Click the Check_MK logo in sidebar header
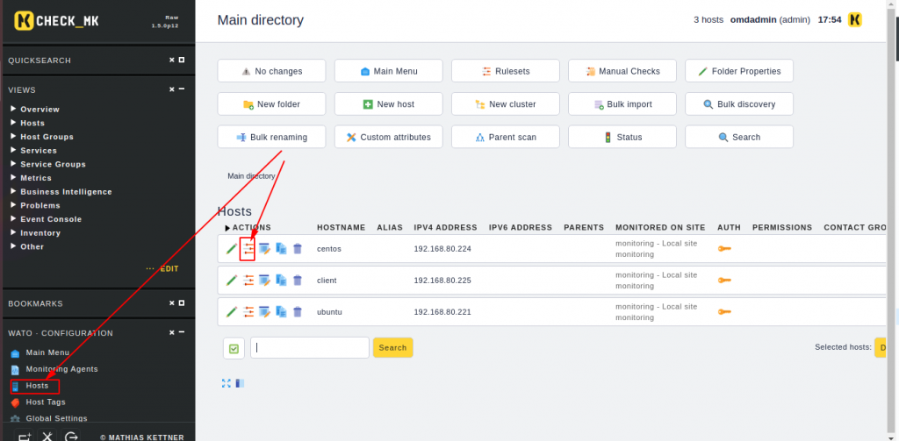Viewport: 899px width, 441px height. 56,21
